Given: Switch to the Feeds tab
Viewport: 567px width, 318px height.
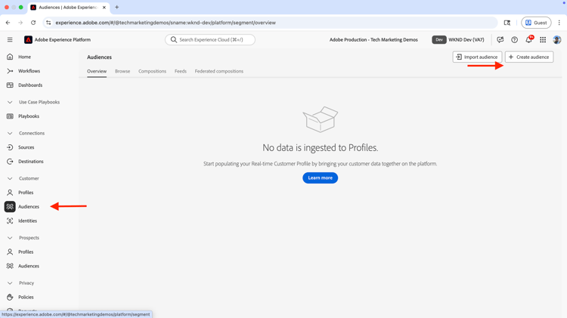Looking at the screenshot, I should point(181,71).
